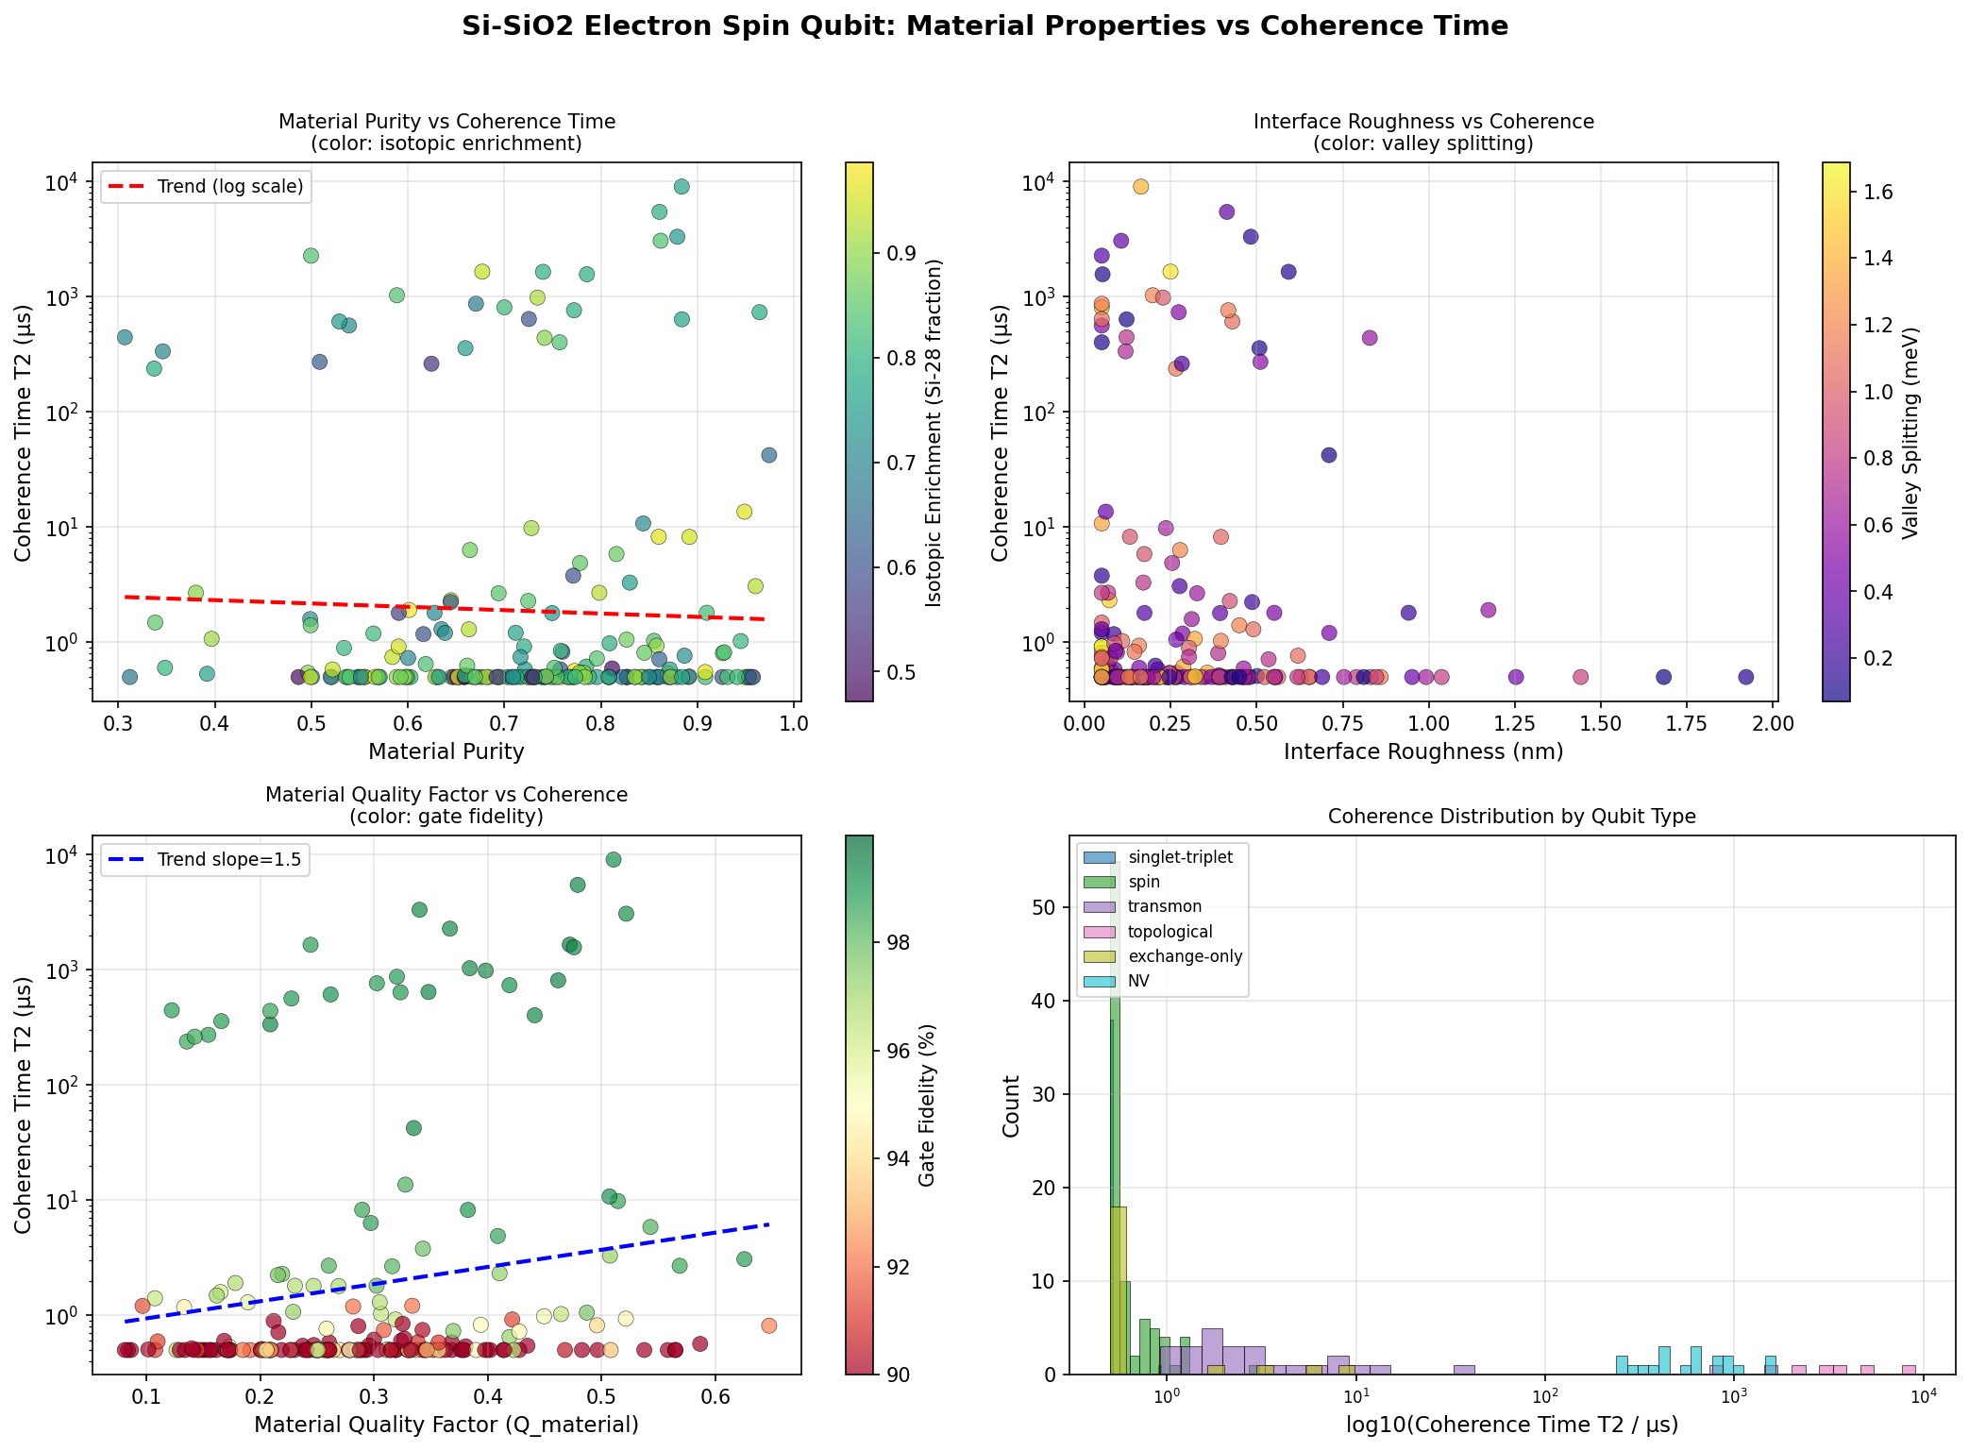Click the Interface Roughness vs Coherence title
The image size is (1969, 1451).
pyautogui.click(x=1423, y=122)
